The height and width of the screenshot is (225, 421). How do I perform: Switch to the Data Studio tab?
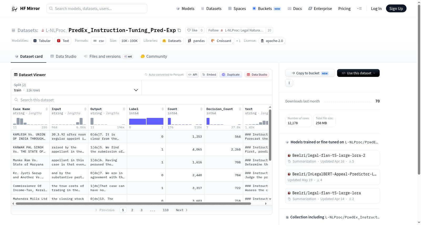(x=63, y=56)
